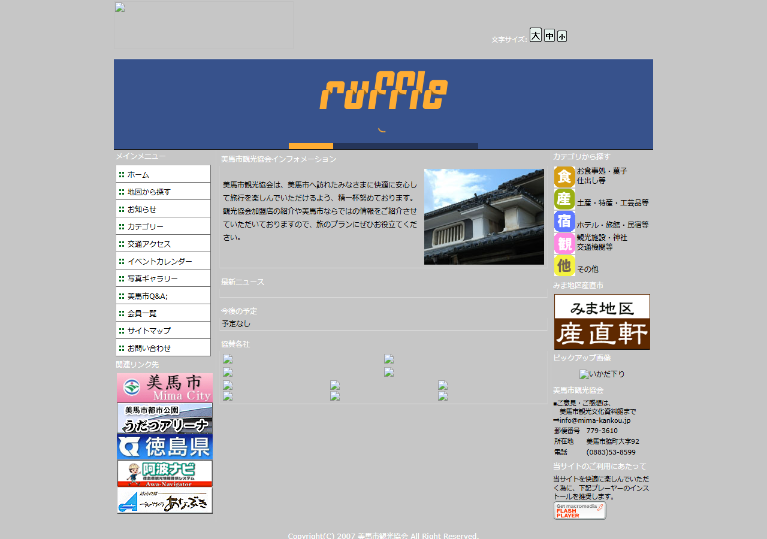This screenshot has height=539, width=767.
Task: Open カテゴリー menu item
Action: [x=163, y=226]
